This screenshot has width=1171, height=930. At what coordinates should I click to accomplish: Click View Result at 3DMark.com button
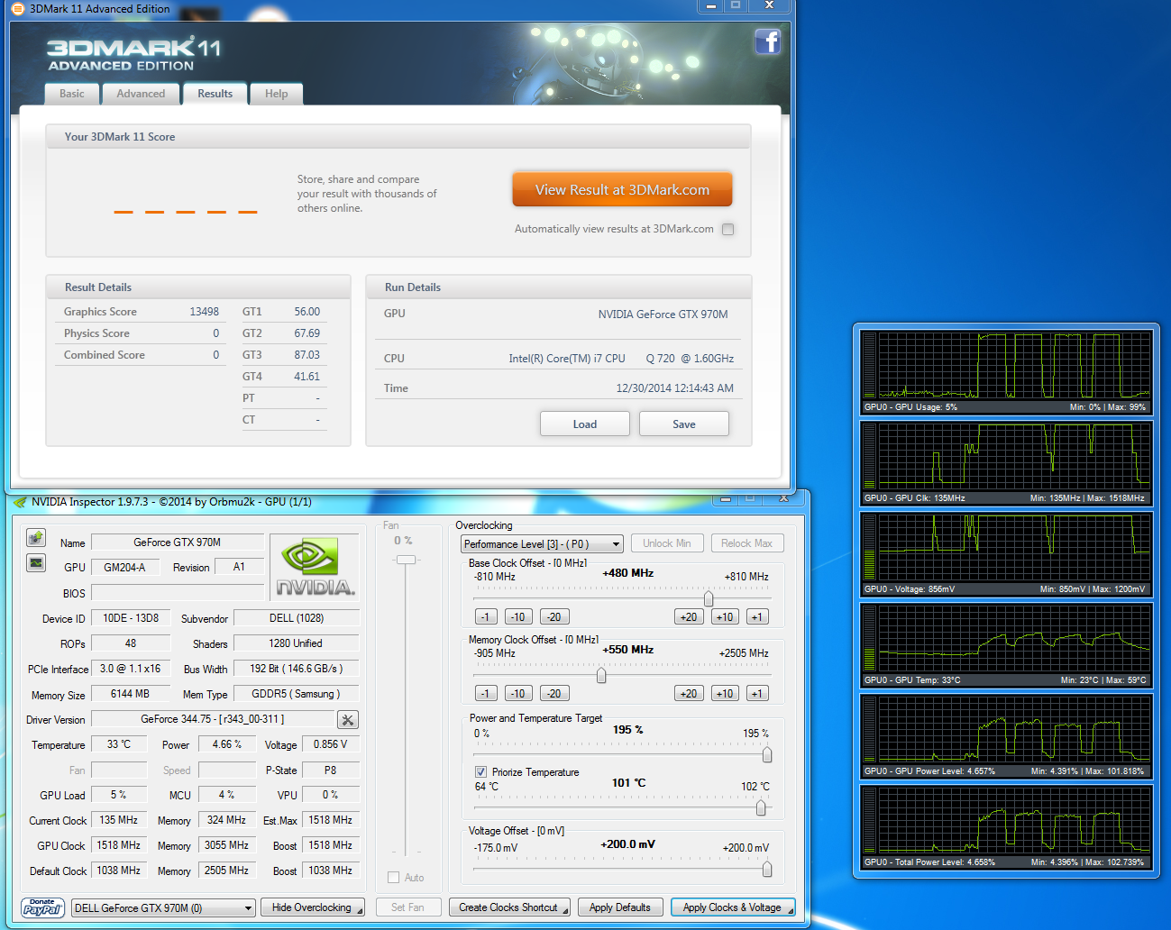[622, 190]
